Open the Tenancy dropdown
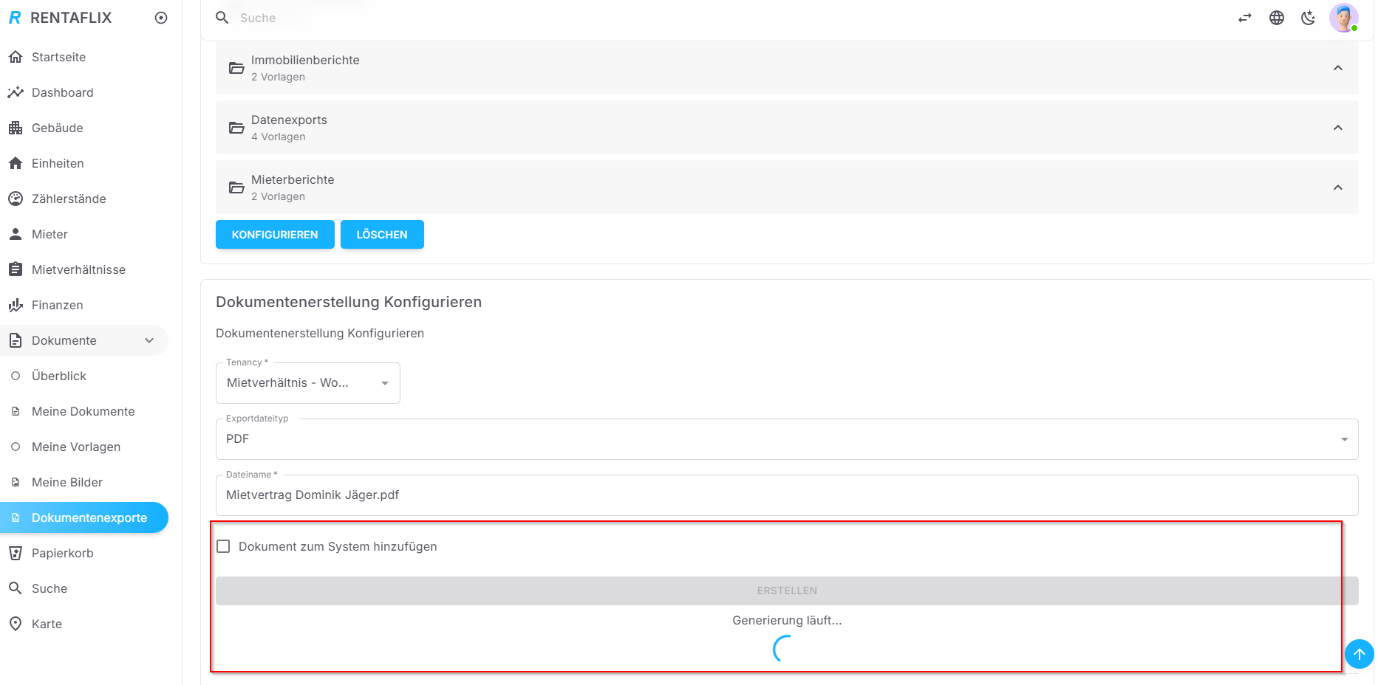 [x=307, y=383]
